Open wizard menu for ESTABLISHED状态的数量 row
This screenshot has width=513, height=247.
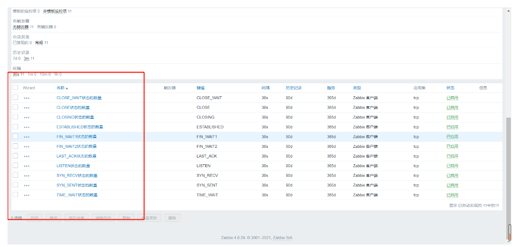[26, 127]
